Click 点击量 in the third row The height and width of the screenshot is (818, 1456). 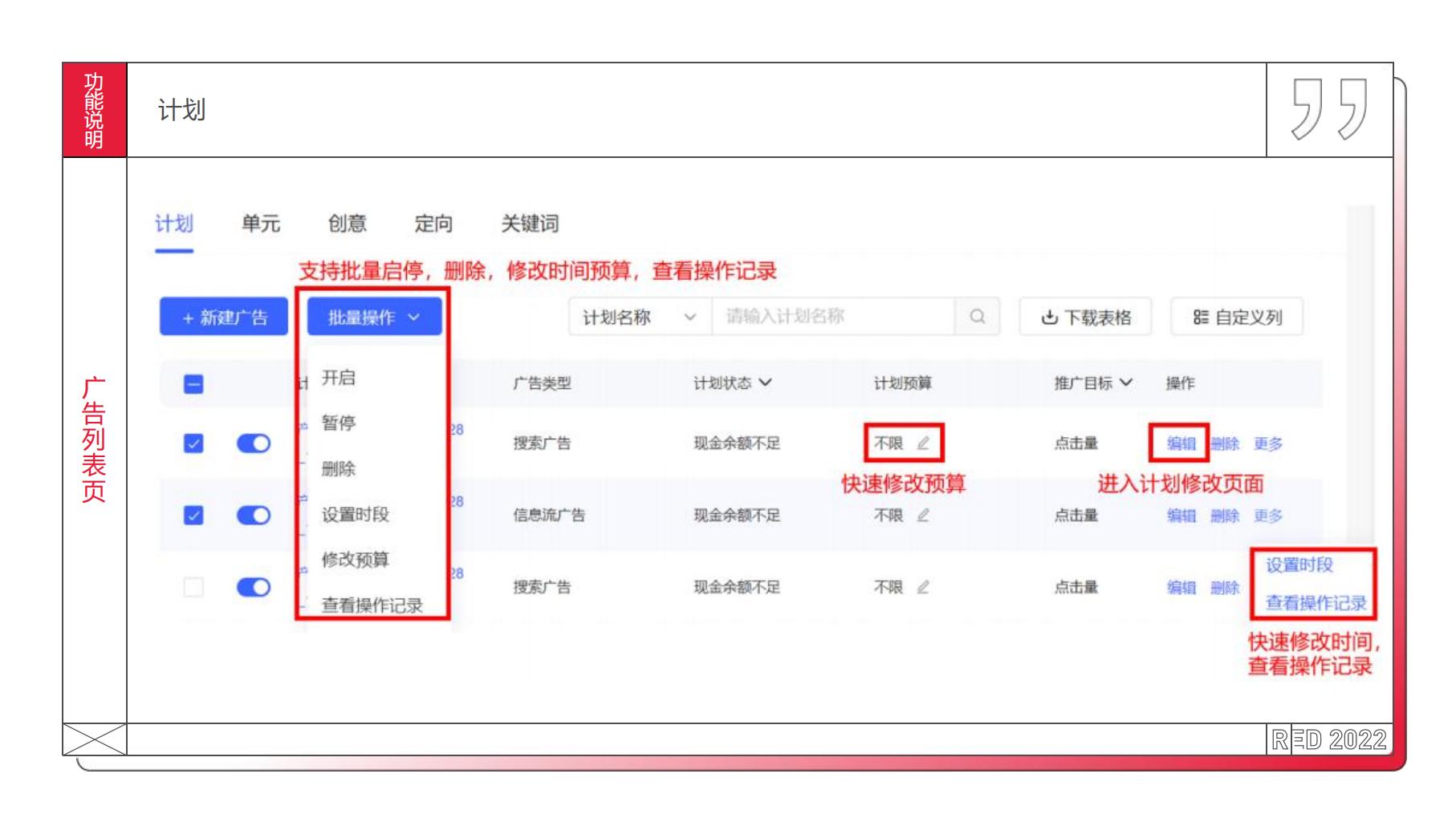click(x=1076, y=588)
